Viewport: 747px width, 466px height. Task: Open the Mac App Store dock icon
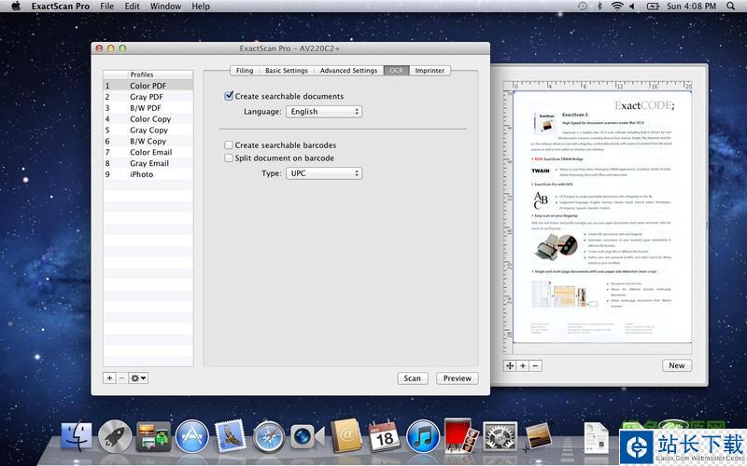[x=191, y=436]
